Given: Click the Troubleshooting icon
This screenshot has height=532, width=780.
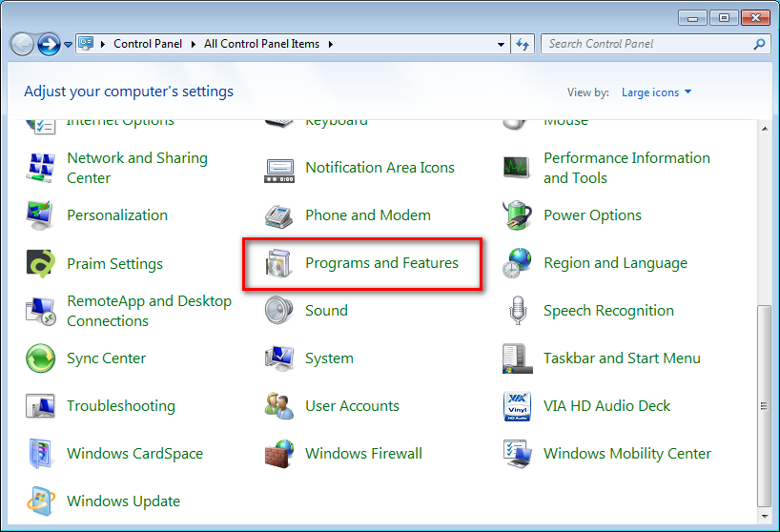Looking at the screenshot, I should 40,406.
